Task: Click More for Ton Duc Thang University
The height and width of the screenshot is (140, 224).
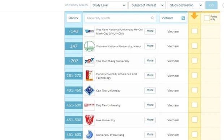Action: [x=150, y=61]
